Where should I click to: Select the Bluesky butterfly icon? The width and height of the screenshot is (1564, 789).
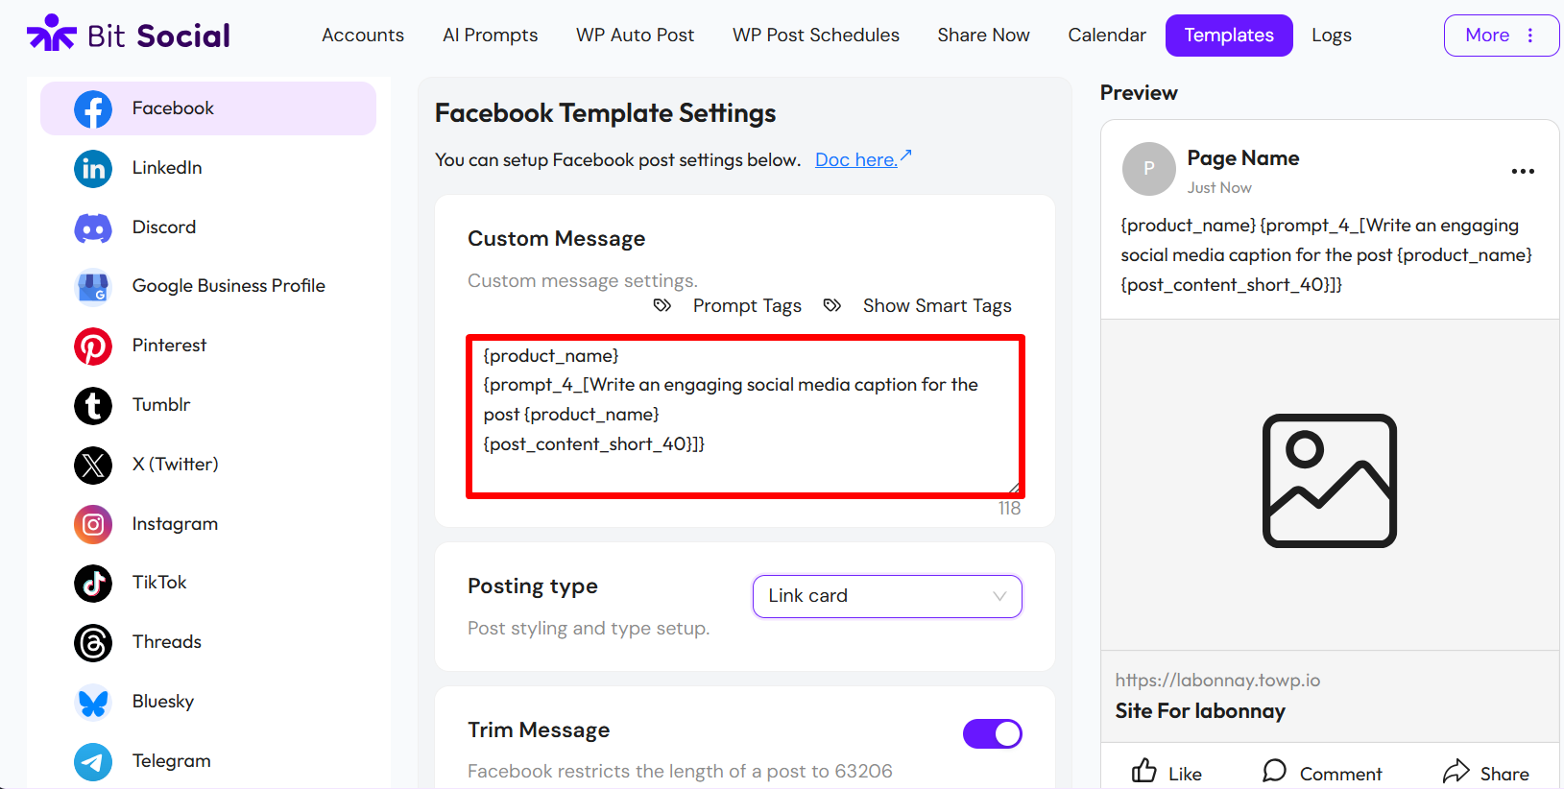pyautogui.click(x=93, y=702)
